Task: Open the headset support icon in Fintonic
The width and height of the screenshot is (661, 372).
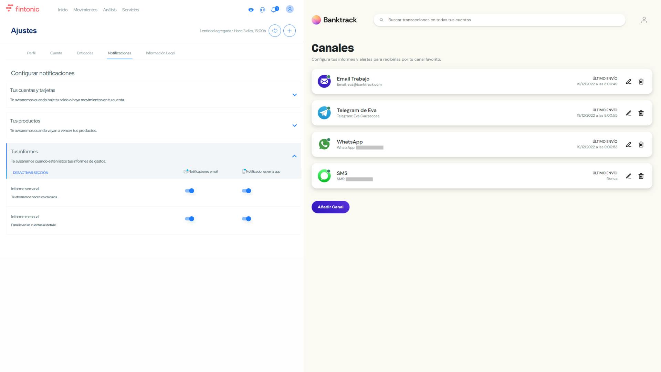Action: point(263,10)
